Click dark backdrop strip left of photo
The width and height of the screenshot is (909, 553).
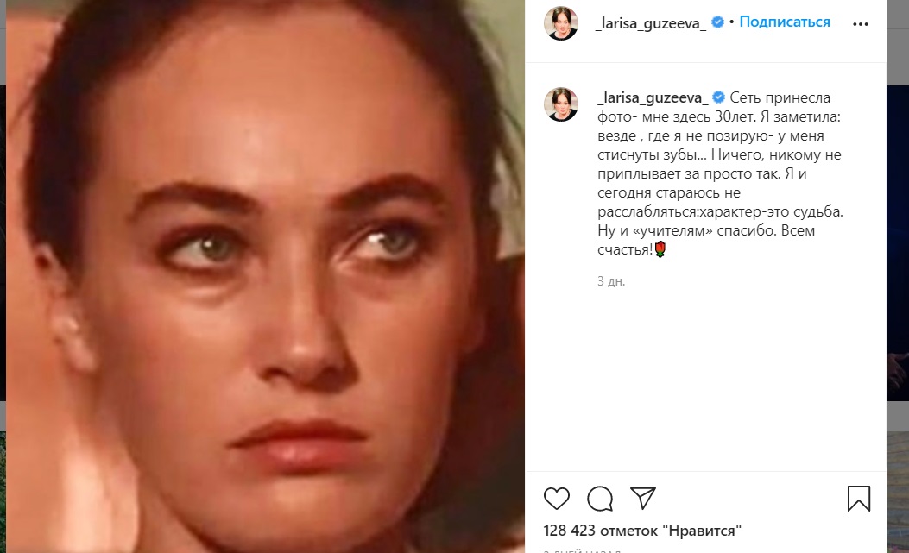tap(3, 243)
